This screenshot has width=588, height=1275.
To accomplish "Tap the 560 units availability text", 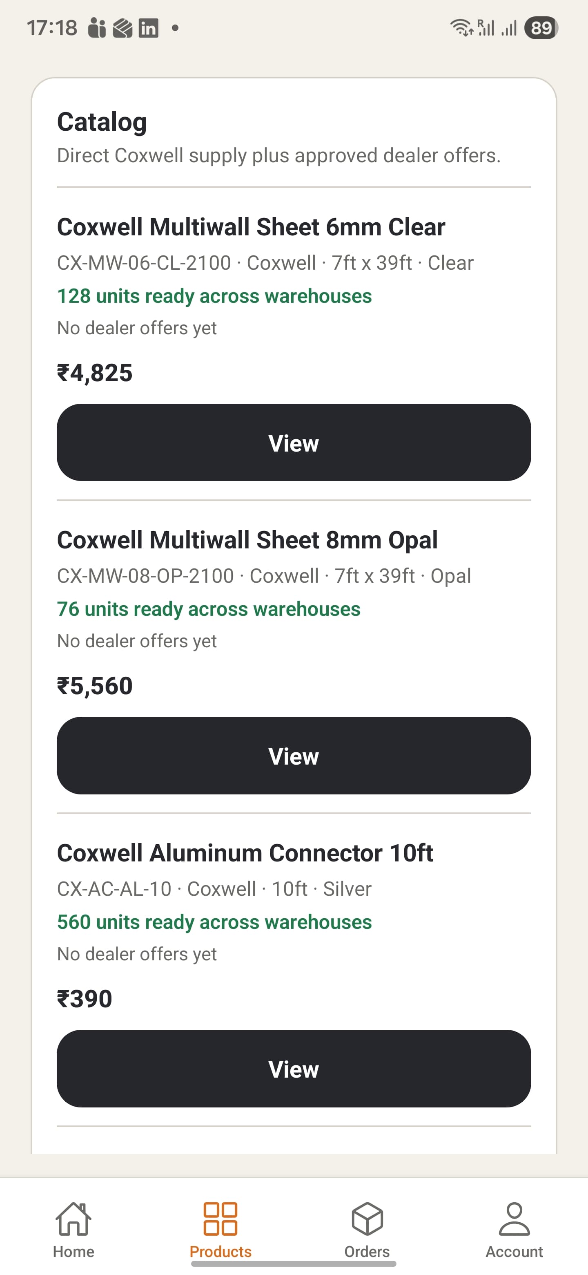I will click(x=214, y=922).
